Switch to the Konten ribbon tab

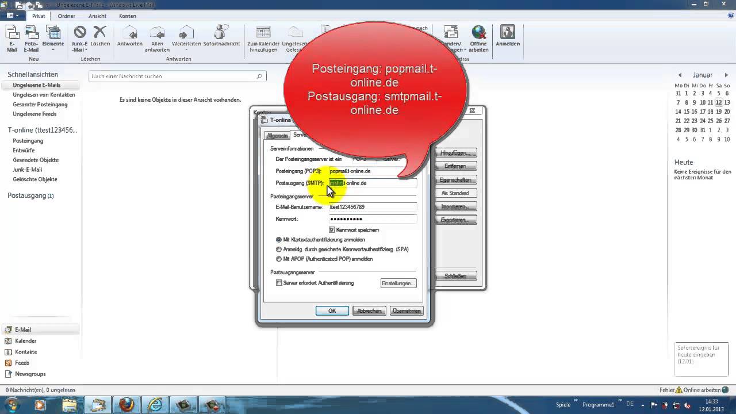coord(128,16)
